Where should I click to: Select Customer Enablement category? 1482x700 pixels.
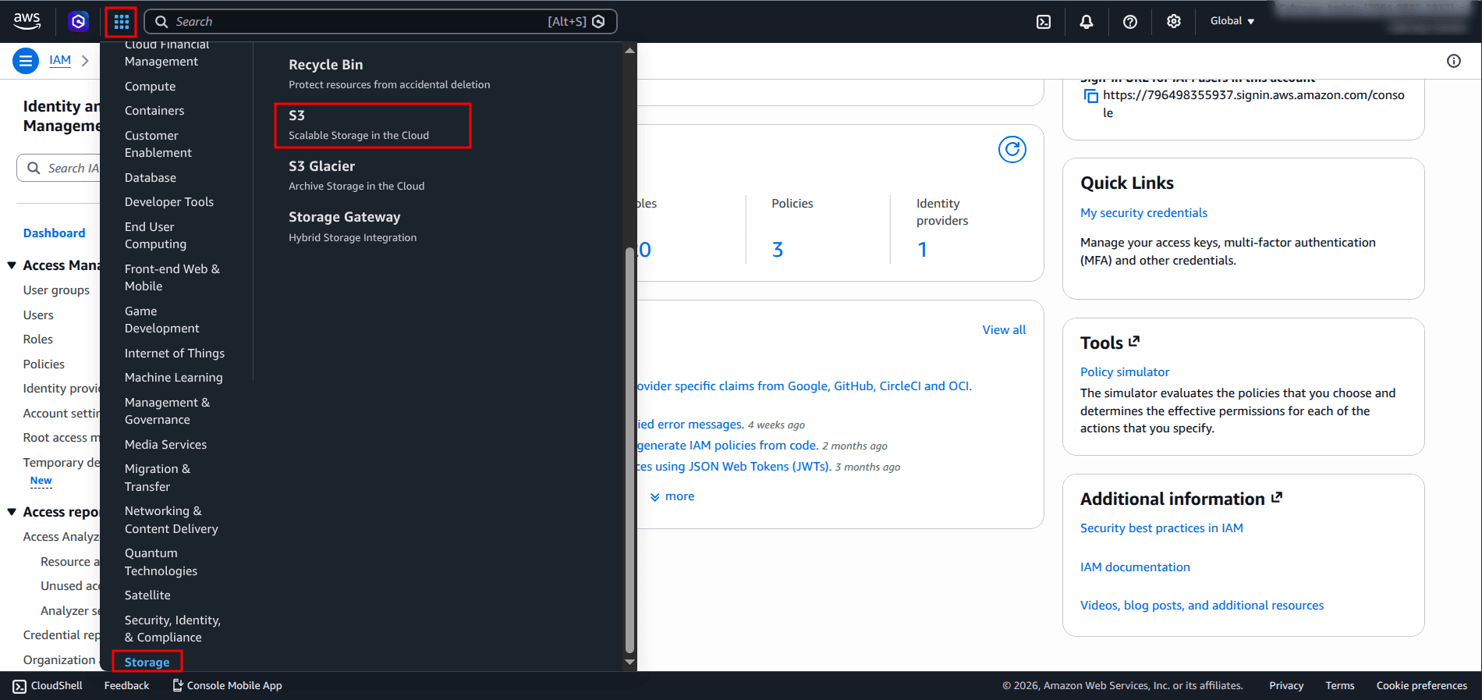158,144
